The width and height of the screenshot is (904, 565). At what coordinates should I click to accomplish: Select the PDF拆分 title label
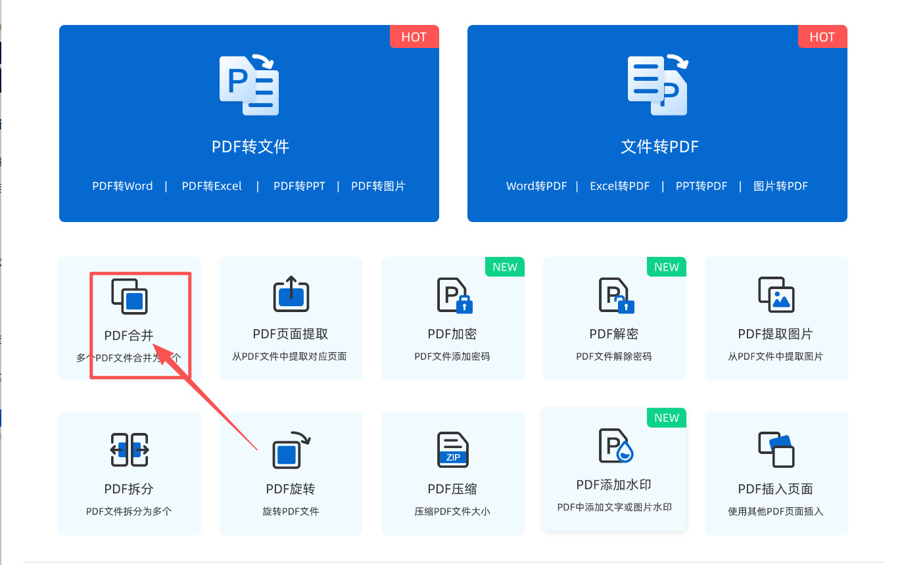[129, 489]
